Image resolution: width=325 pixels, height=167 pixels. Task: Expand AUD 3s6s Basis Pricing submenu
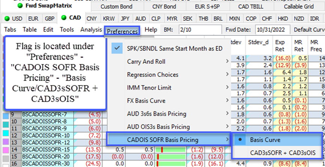[x=169, y=114]
